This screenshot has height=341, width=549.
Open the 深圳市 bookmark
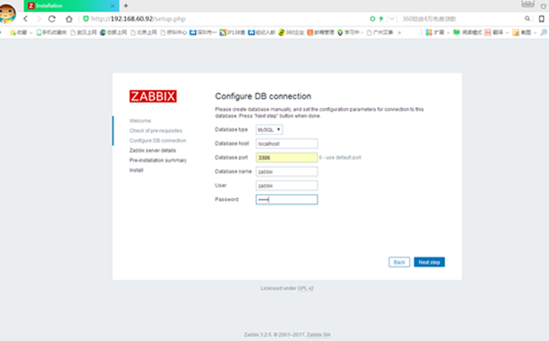pyautogui.click(x=203, y=32)
